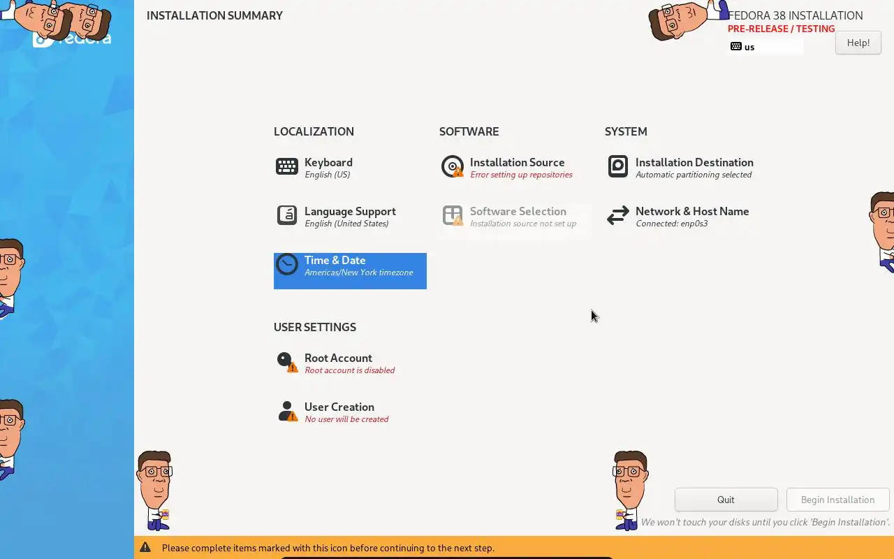Image resolution: width=894 pixels, height=559 pixels.
Task: Click the 'PRE-RELEASE / TESTING' label
Action: [x=781, y=29]
